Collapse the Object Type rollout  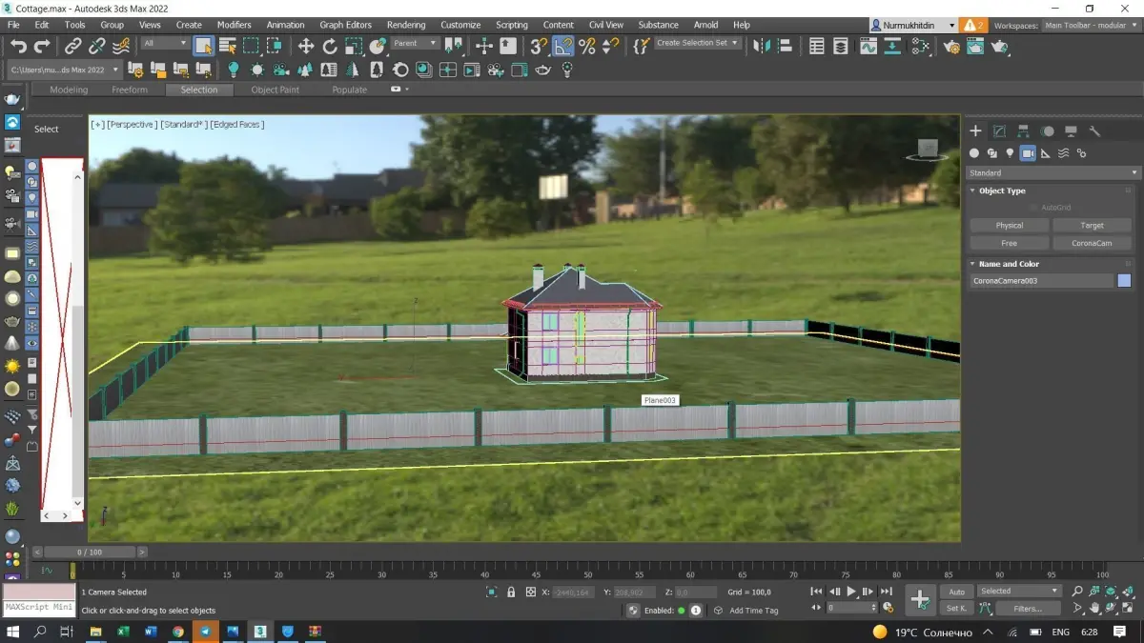coord(1002,191)
